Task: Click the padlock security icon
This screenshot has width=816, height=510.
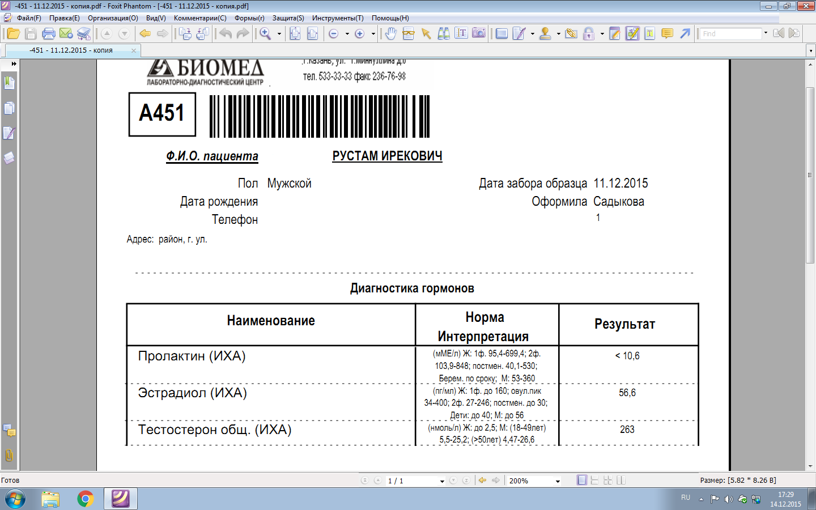Action: [x=589, y=34]
